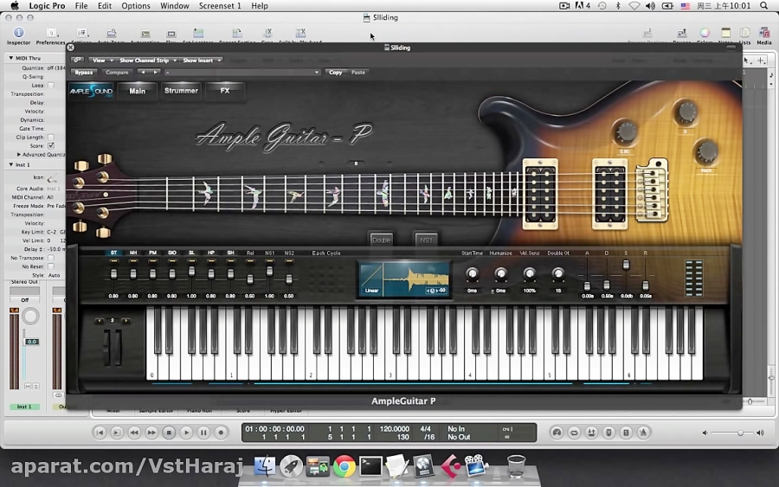779x487 pixels.
Task: Click the Bypass button
Action: pos(84,73)
